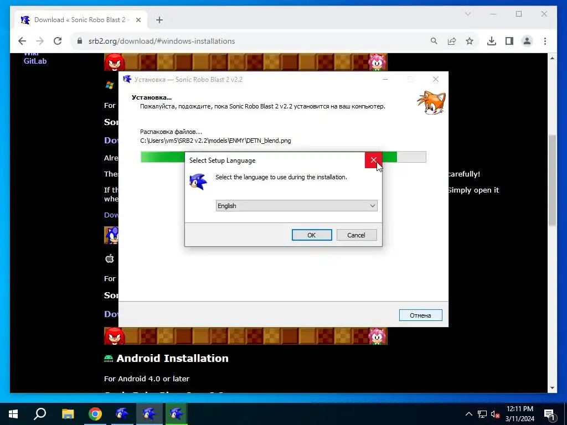Open Chrome tab search chevron
Screen dimensions: 567x425
pyautogui.click(x=467, y=14)
